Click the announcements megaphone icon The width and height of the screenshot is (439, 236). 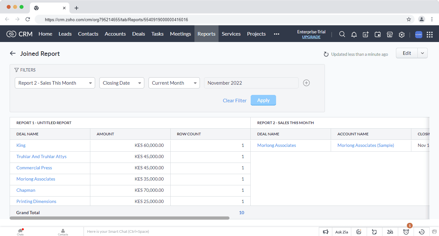[x=326, y=232]
